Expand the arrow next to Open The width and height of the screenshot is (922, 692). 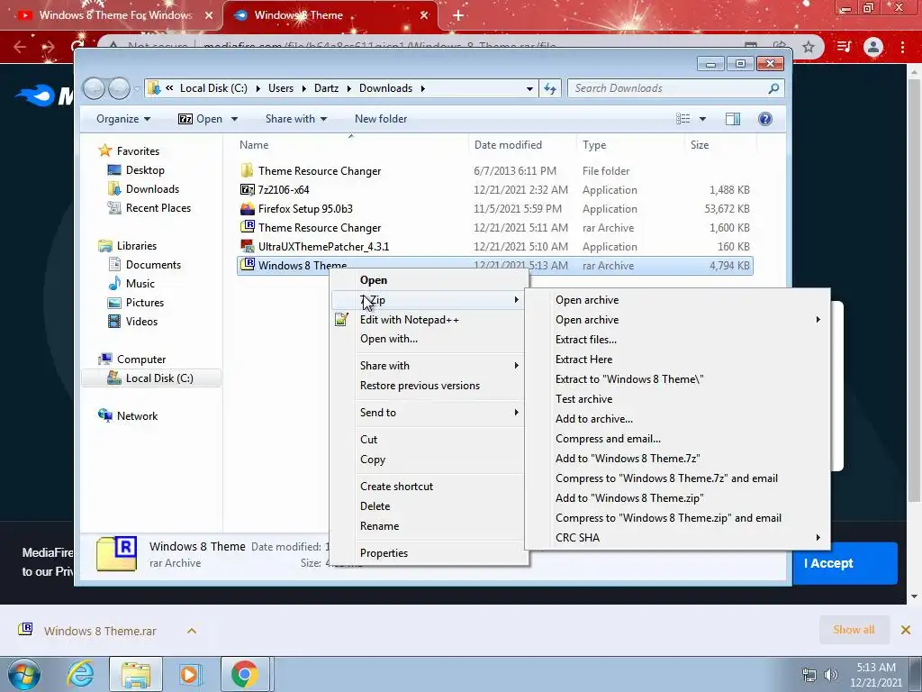point(234,119)
